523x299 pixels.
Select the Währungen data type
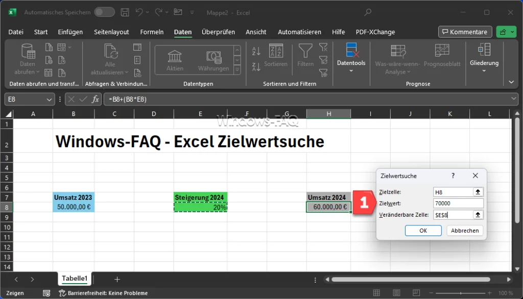213,60
